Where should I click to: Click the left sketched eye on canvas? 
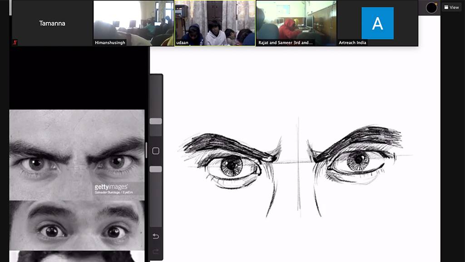point(232,166)
